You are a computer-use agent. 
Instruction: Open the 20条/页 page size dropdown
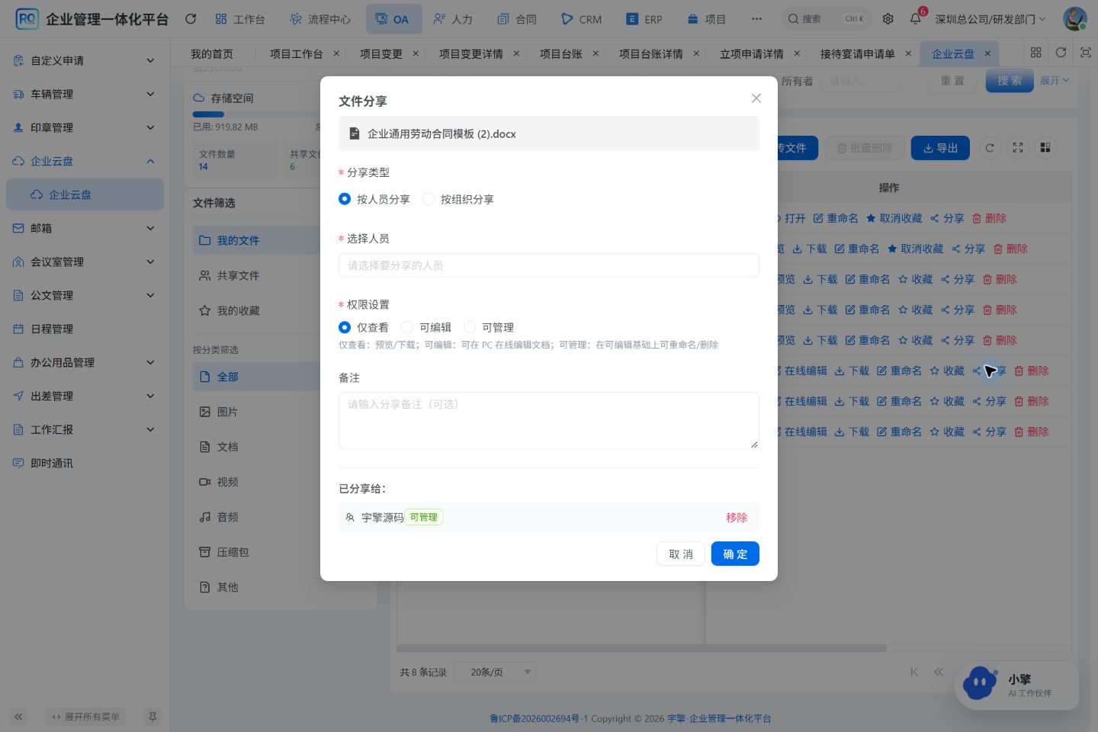pos(496,672)
